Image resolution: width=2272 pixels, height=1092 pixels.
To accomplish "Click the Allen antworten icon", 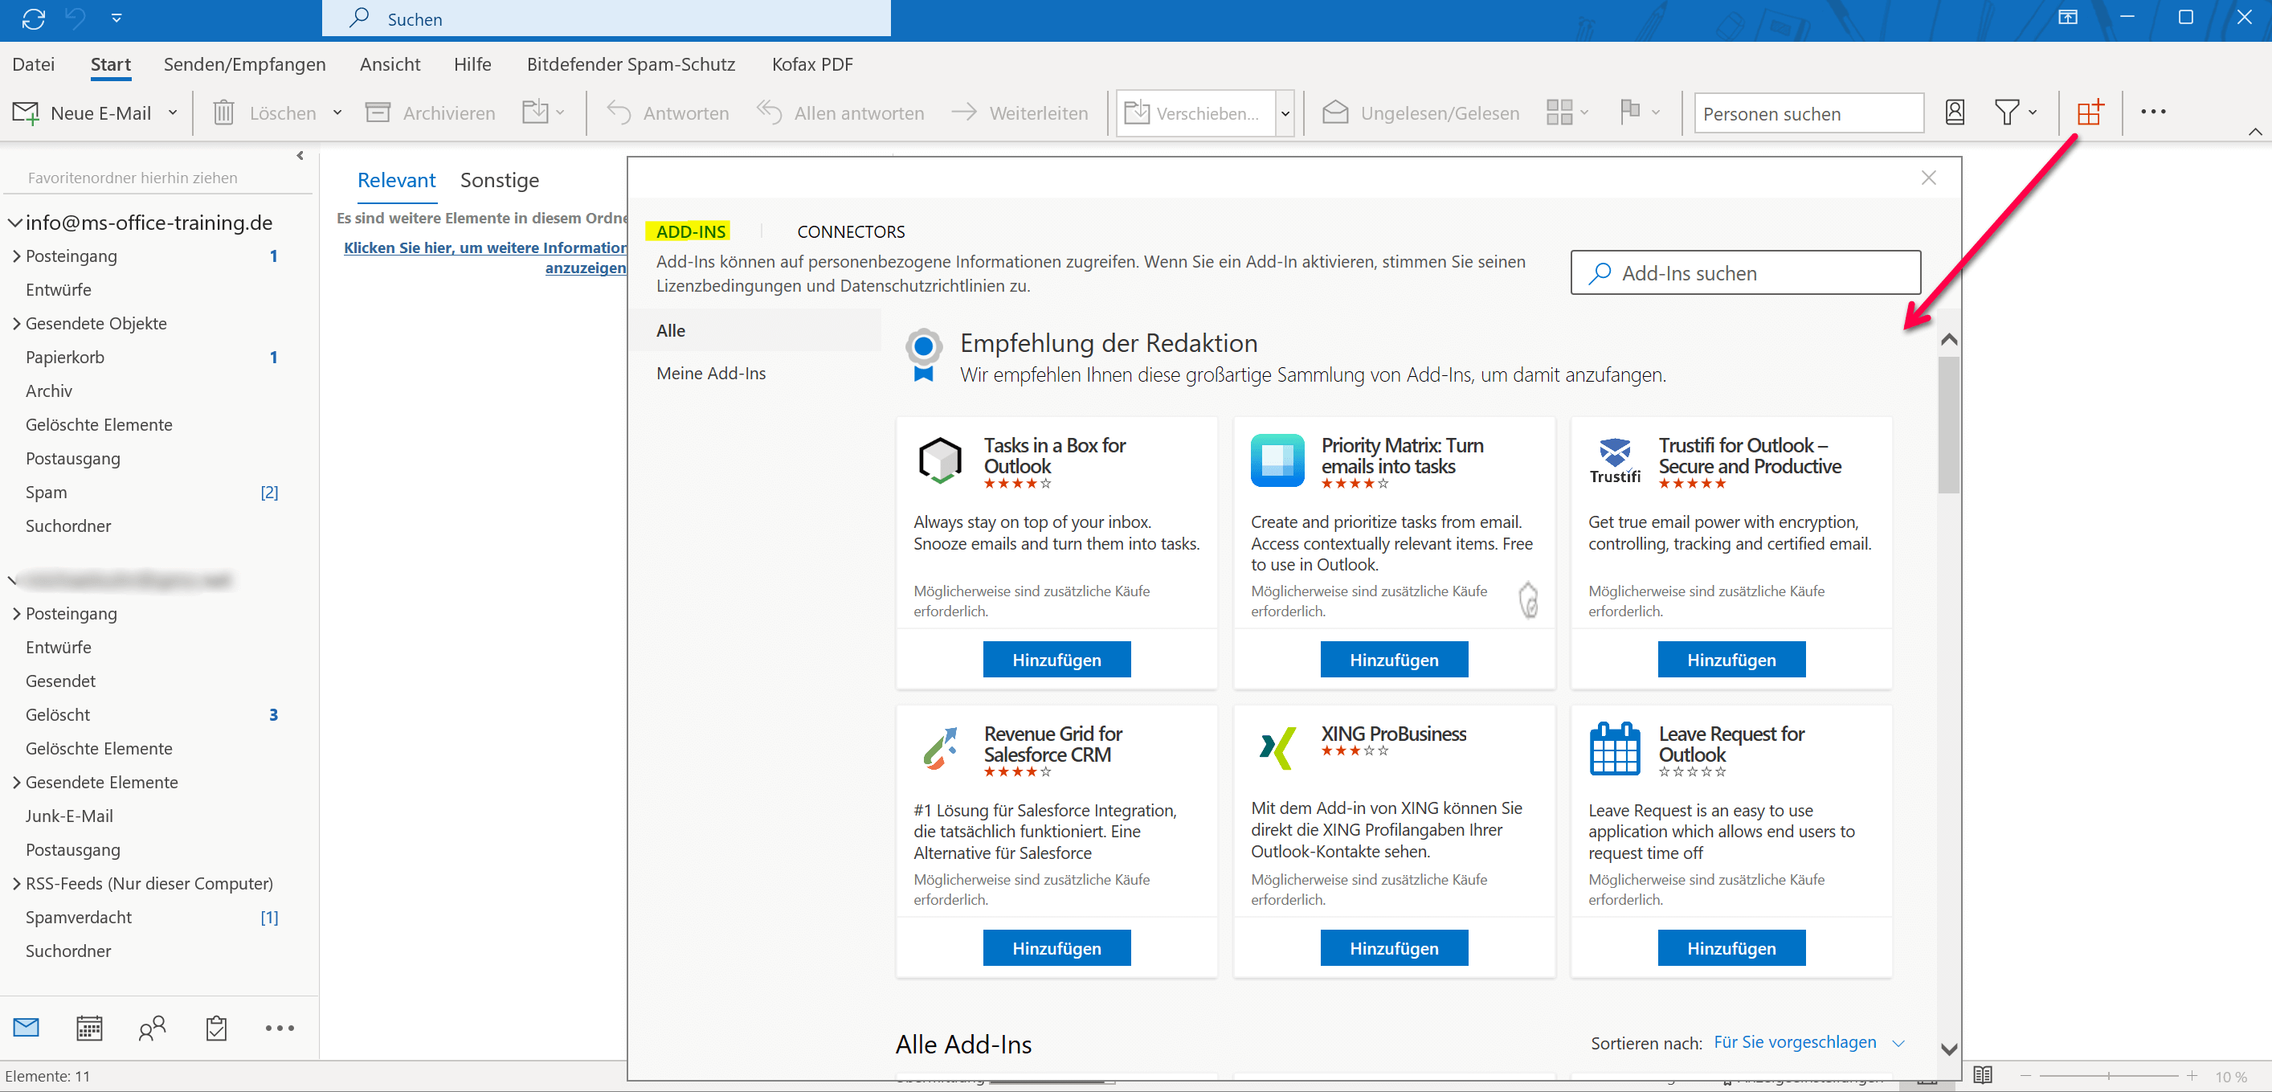I will click(x=769, y=113).
